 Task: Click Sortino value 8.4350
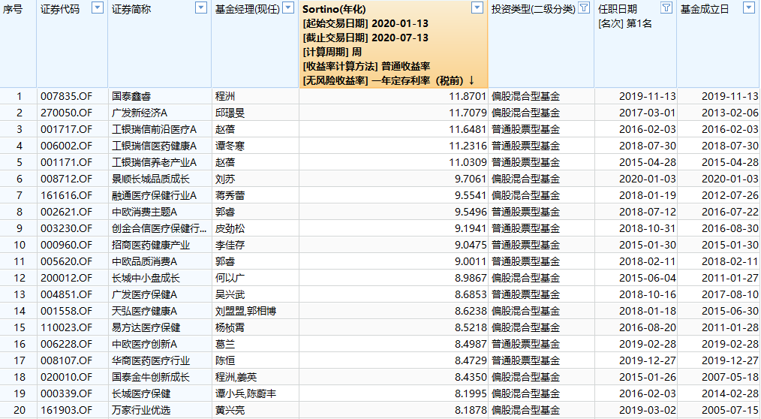471,377
